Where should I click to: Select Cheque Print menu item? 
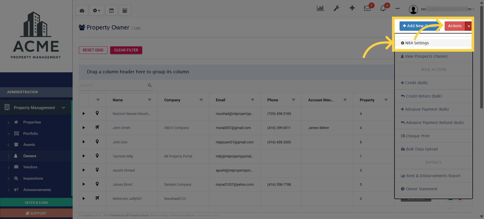click(x=433, y=136)
